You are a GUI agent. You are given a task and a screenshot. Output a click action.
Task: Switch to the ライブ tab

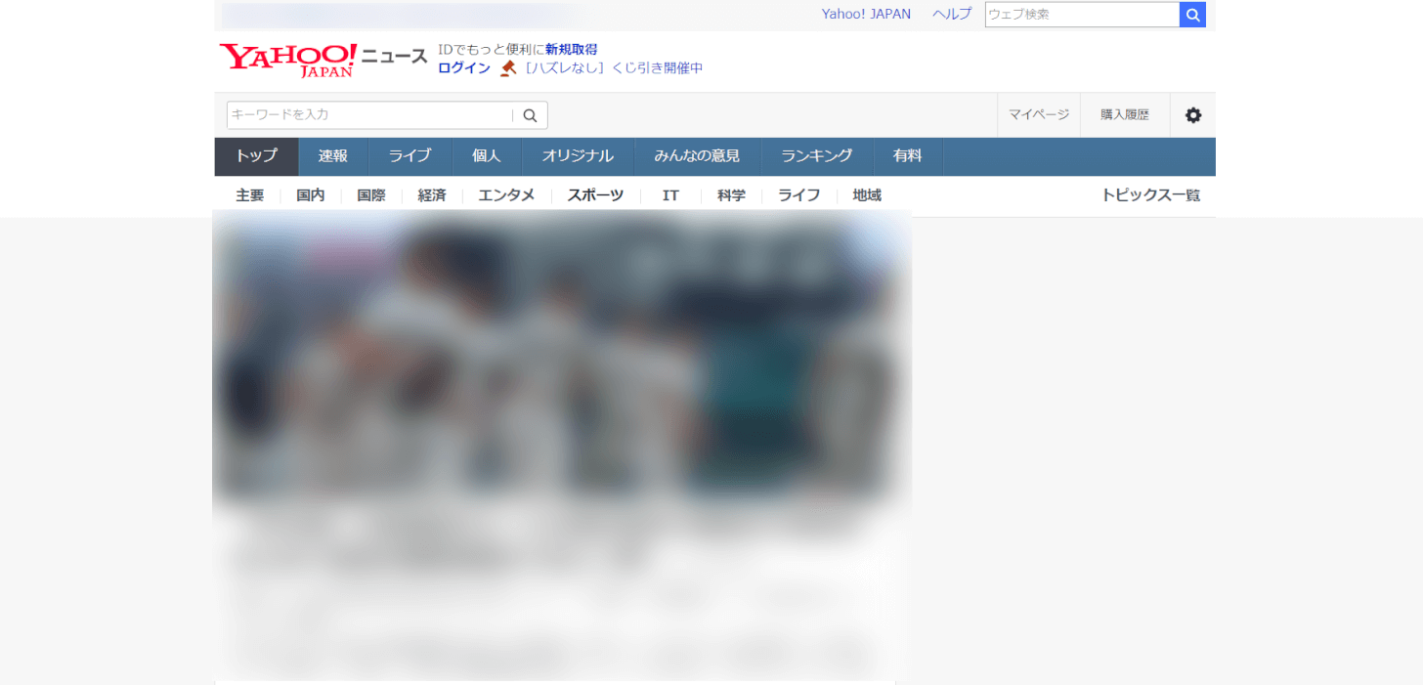[x=410, y=156]
